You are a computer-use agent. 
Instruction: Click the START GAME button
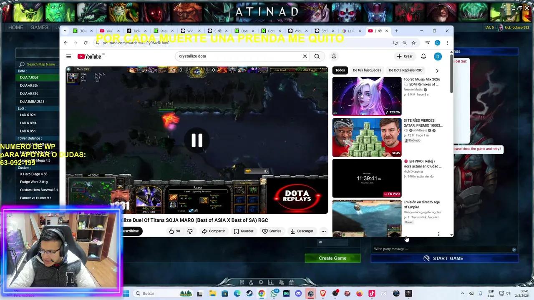coord(444,258)
